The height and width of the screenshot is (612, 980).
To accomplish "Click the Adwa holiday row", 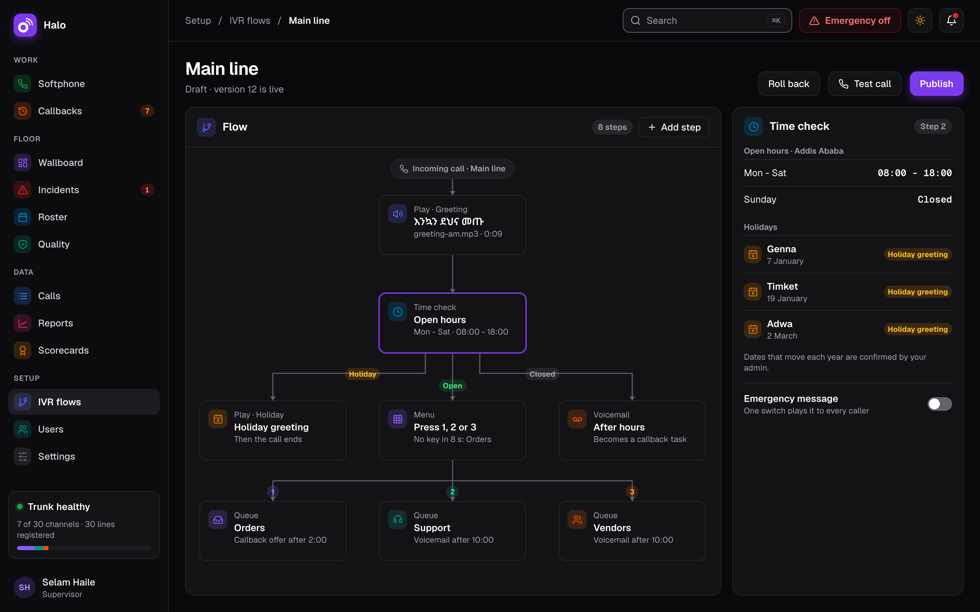I will (x=848, y=329).
